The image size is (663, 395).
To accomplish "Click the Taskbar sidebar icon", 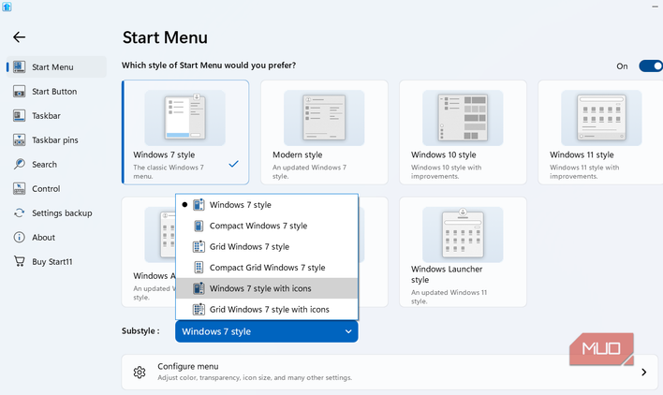I will 19,116.
